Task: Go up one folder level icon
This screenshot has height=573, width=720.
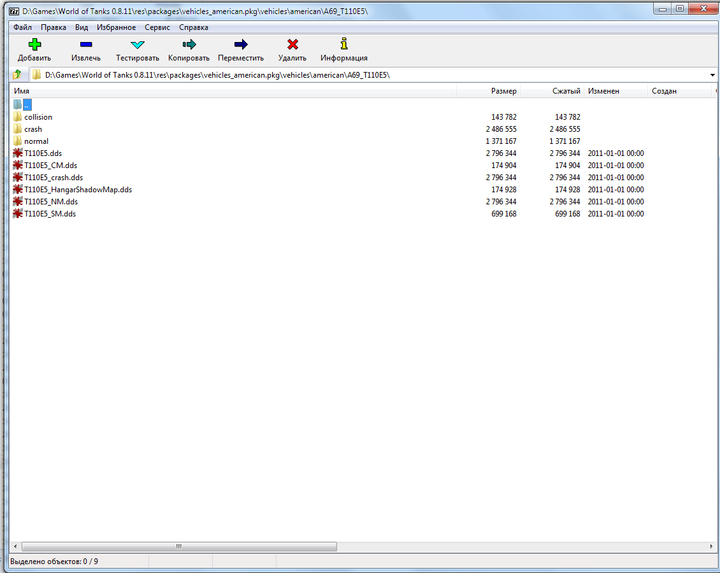Action: point(17,74)
